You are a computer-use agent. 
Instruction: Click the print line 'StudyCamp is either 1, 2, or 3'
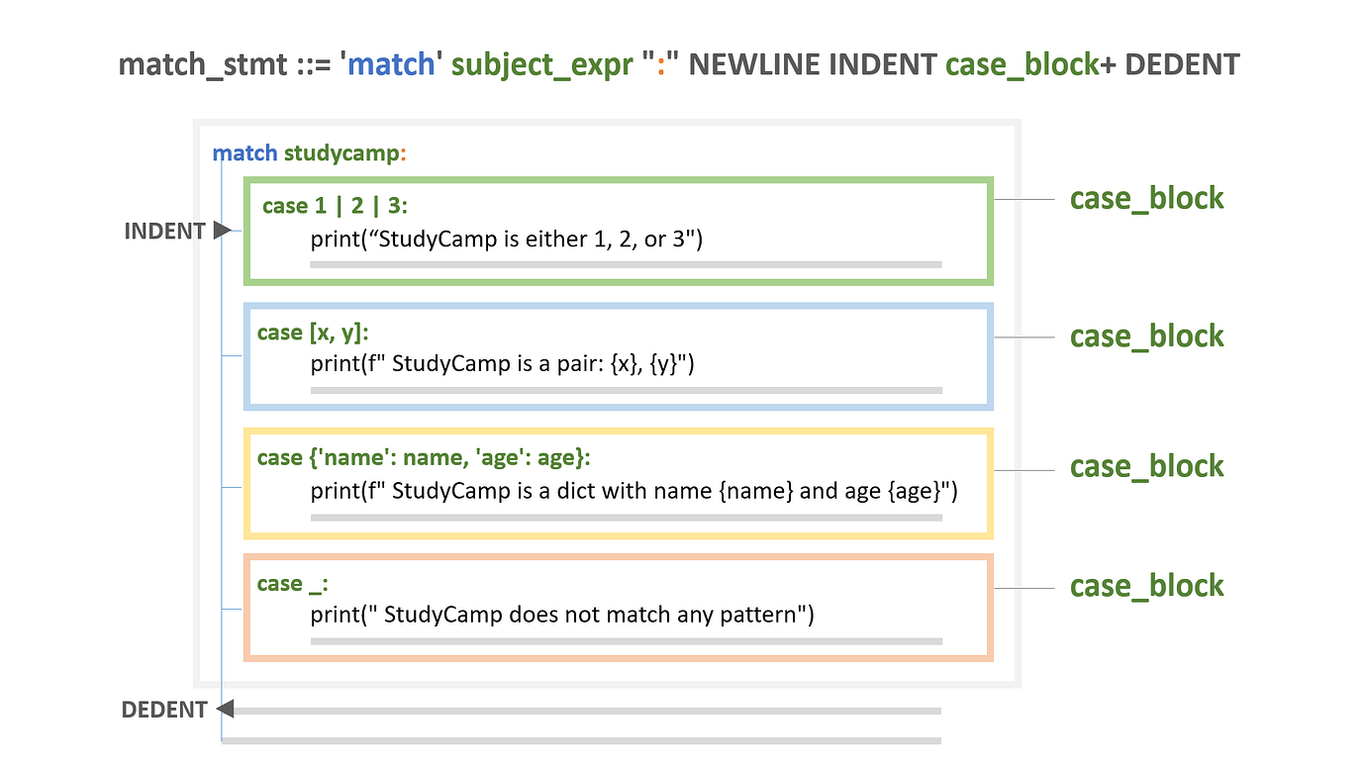tap(506, 239)
